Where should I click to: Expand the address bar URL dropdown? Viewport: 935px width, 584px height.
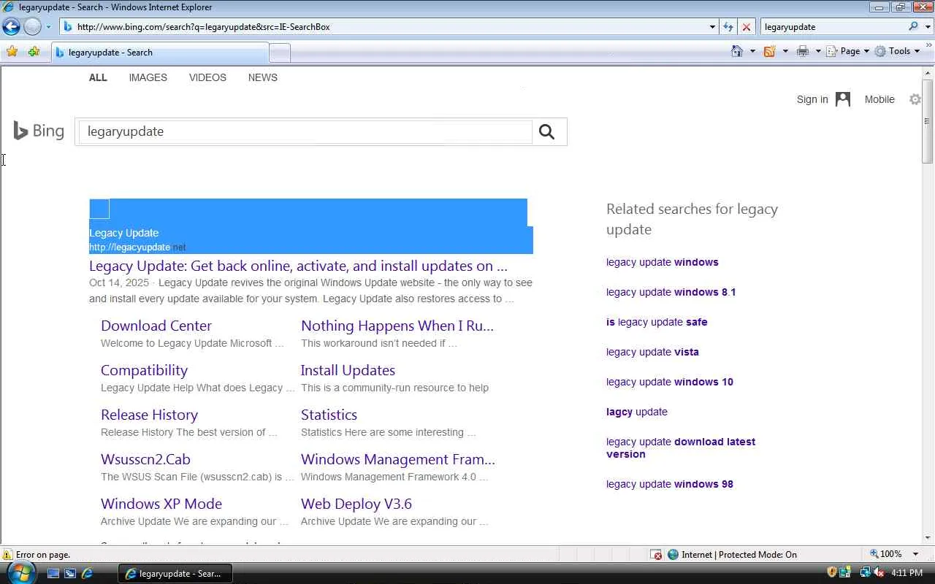tap(712, 27)
